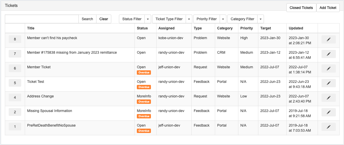
Task: Select ticket number 5 badge
Action: coord(15,83)
